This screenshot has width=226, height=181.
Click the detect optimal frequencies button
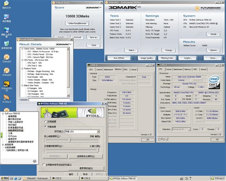(86, 156)
